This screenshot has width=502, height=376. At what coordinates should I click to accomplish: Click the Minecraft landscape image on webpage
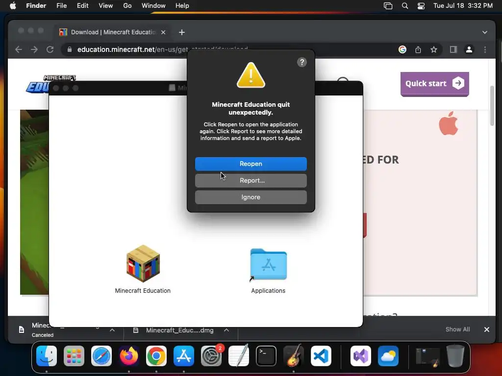click(x=35, y=202)
